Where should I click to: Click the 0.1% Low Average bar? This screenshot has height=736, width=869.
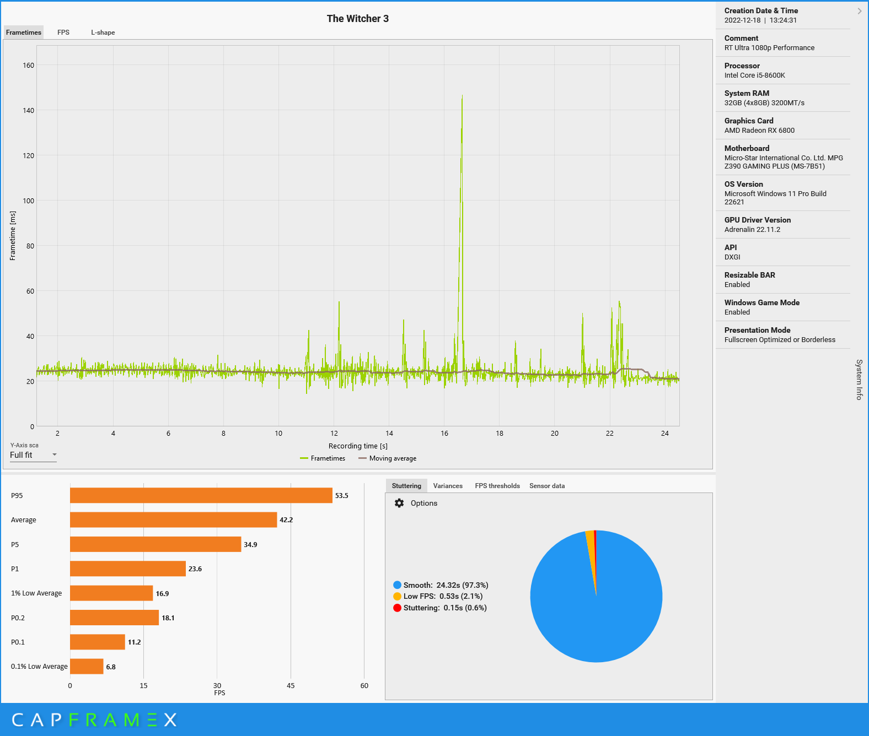click(87, 667)
